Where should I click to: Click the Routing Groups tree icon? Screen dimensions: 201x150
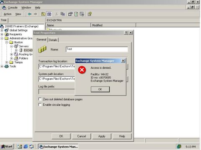pos(16,54)
